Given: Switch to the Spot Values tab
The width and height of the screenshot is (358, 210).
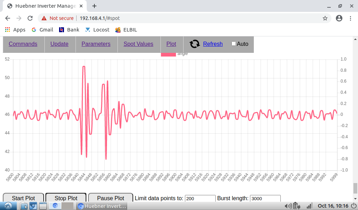Looking at the screenshot, I should click(138, 44).
